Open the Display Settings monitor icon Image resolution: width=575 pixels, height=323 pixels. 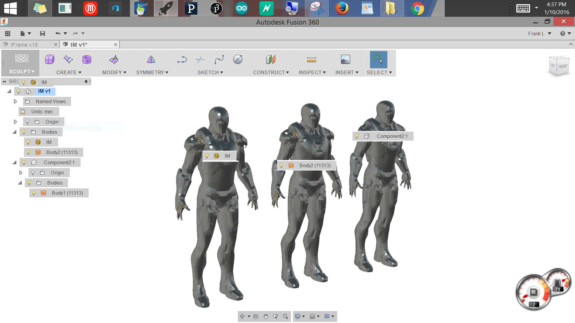click(x=298, y=316)
